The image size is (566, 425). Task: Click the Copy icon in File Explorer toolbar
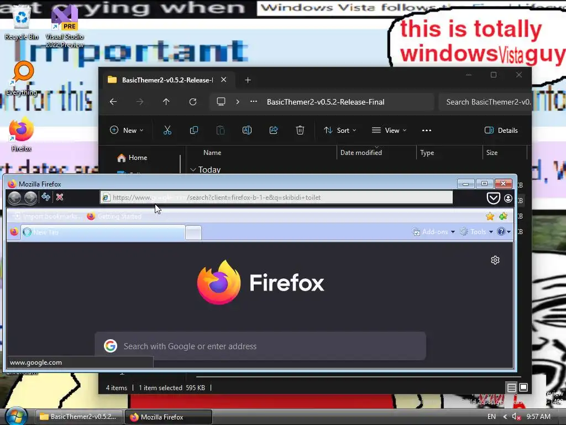194,130
